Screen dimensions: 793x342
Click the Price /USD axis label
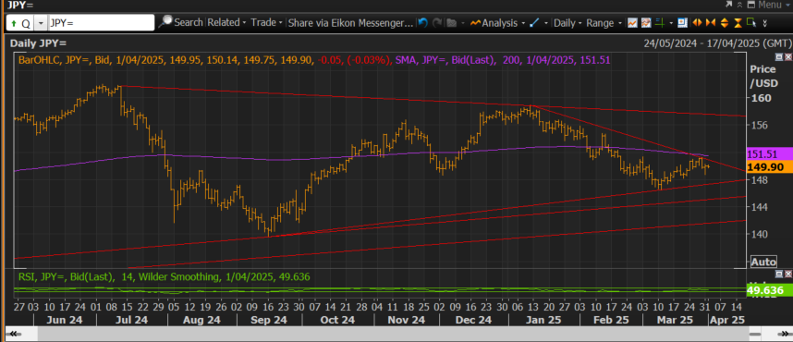(762, 76)
